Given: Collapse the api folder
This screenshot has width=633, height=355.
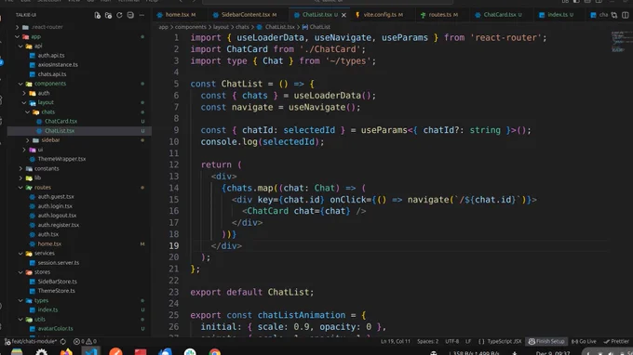Looking at the screenshot, I should click(38, 46).
